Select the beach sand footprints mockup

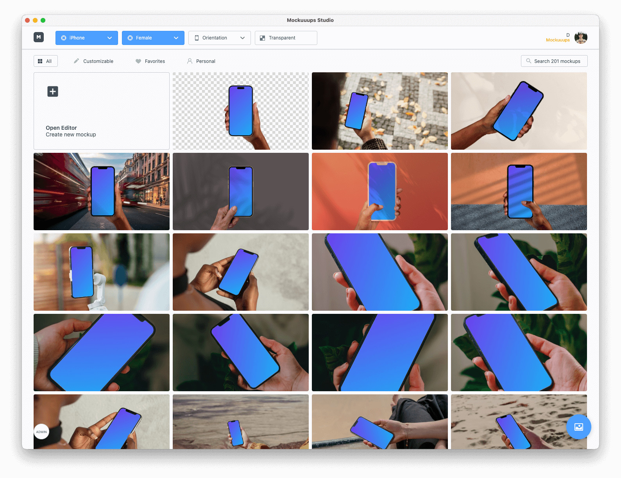click(x=519, y=422)
